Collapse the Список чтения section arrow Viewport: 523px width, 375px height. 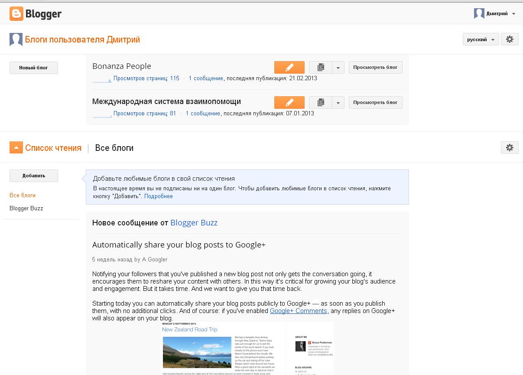click(16, 148)
